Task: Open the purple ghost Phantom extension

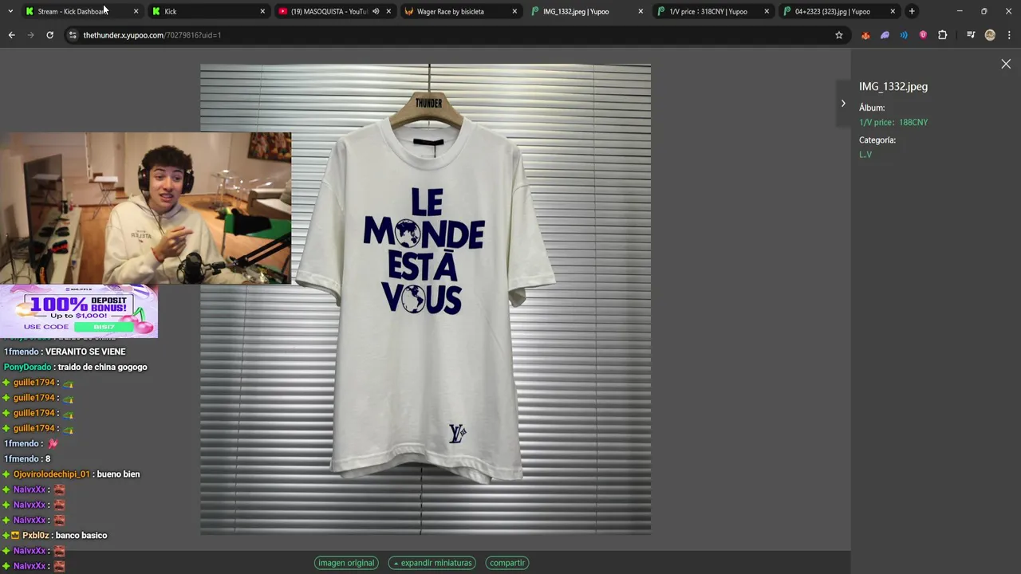Action: 885,35
